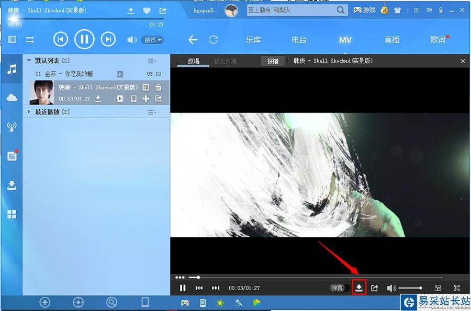Skip to the next song in main player
Screen dimensions: 471x311
click(108, 39)
